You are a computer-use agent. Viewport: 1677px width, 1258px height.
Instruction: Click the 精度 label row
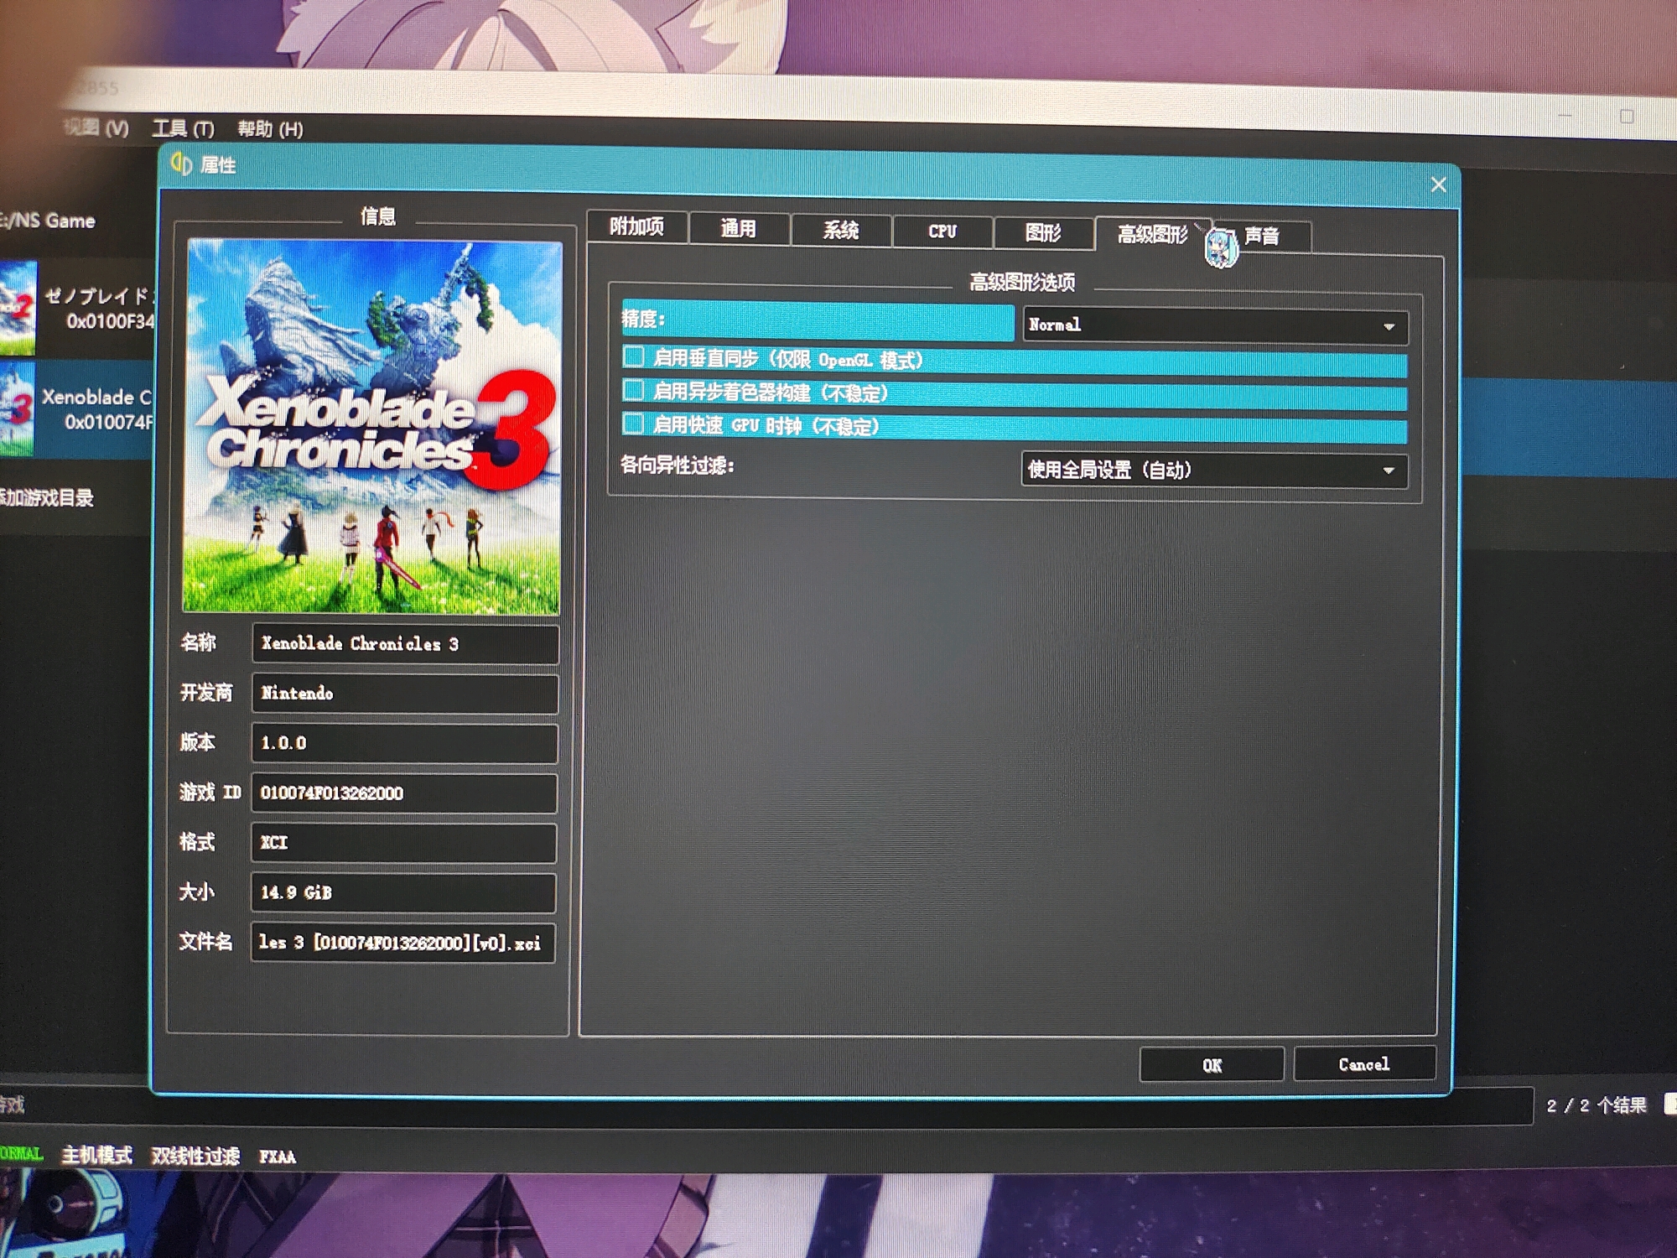pos(818,320)
